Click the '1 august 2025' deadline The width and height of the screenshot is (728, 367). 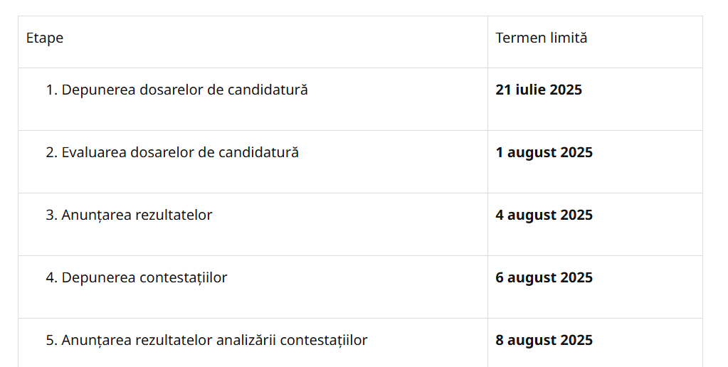click(x=544, y=153)
